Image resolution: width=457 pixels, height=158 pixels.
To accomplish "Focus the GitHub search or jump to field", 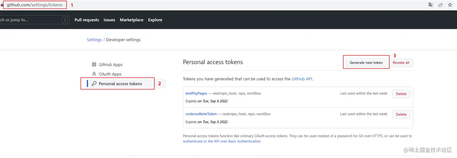I will click(34, 20).
